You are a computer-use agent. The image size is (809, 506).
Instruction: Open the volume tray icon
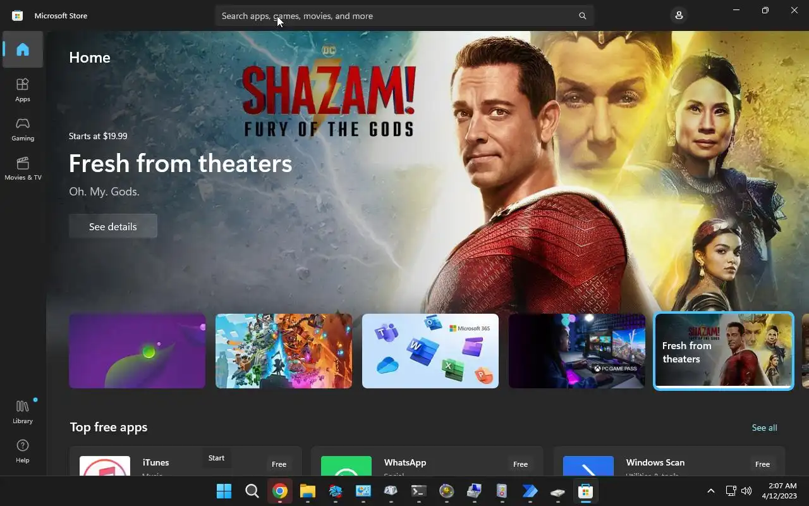[746, 491]
